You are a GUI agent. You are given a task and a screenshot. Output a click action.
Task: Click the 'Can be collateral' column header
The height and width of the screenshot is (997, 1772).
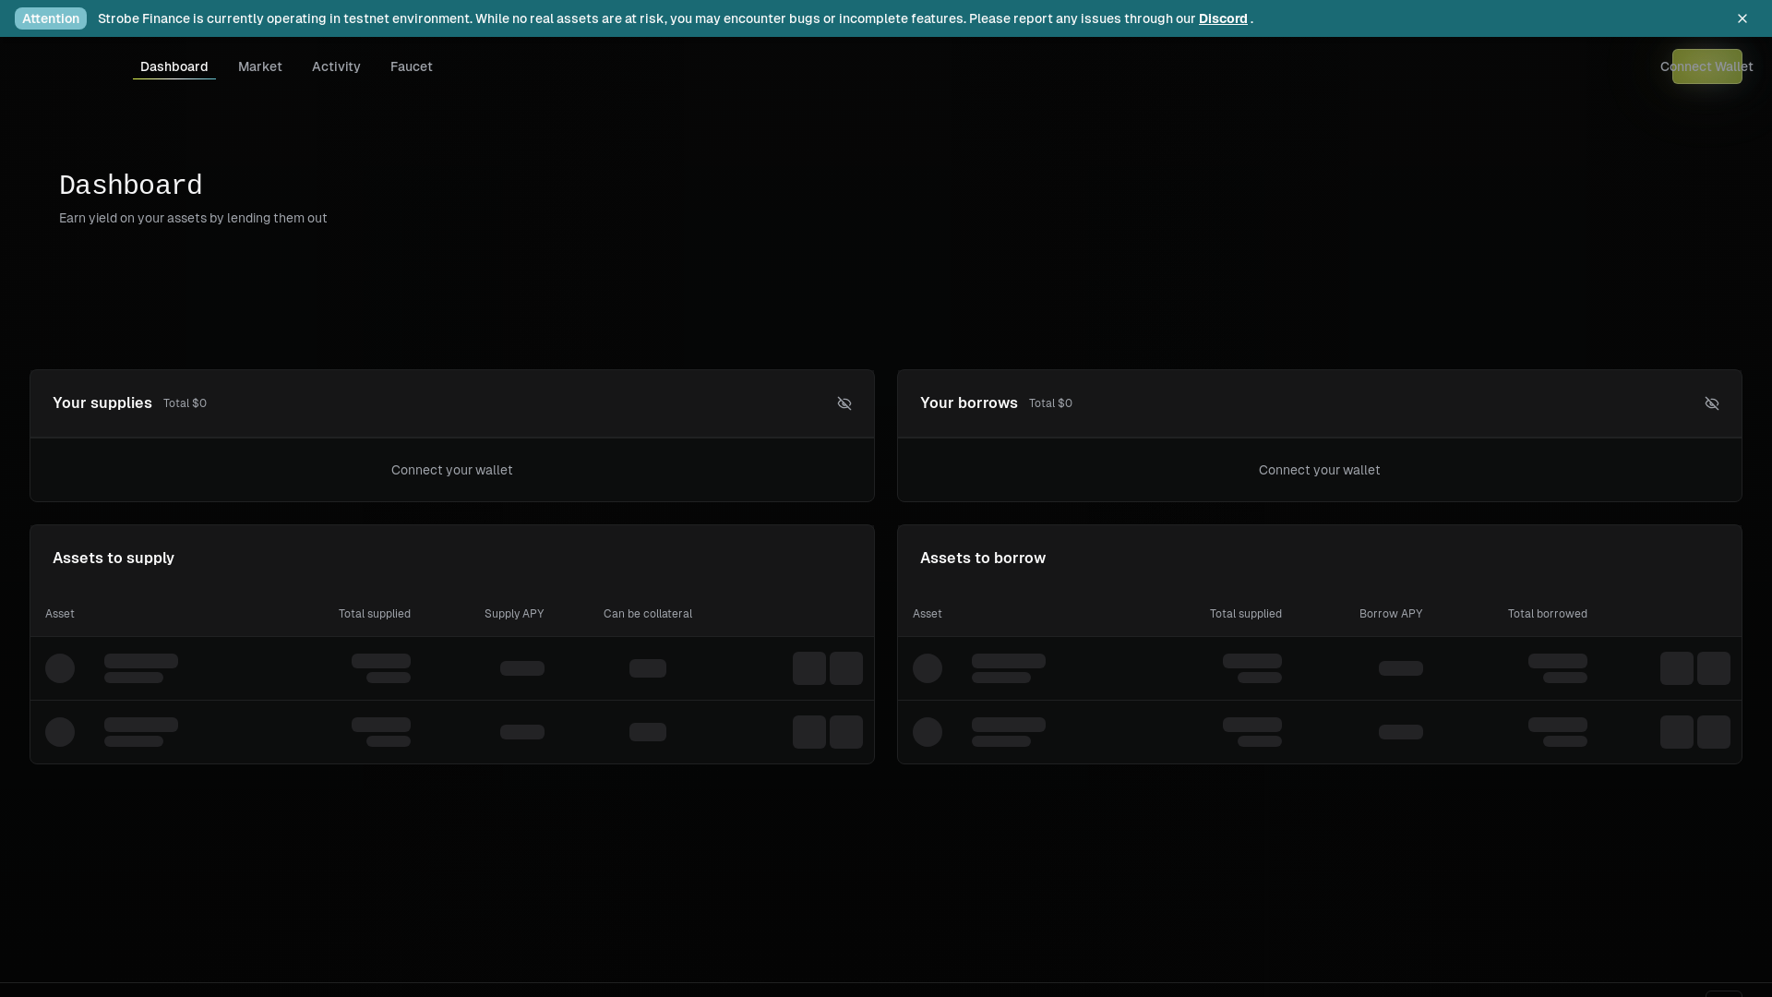(x=648, y=614)
